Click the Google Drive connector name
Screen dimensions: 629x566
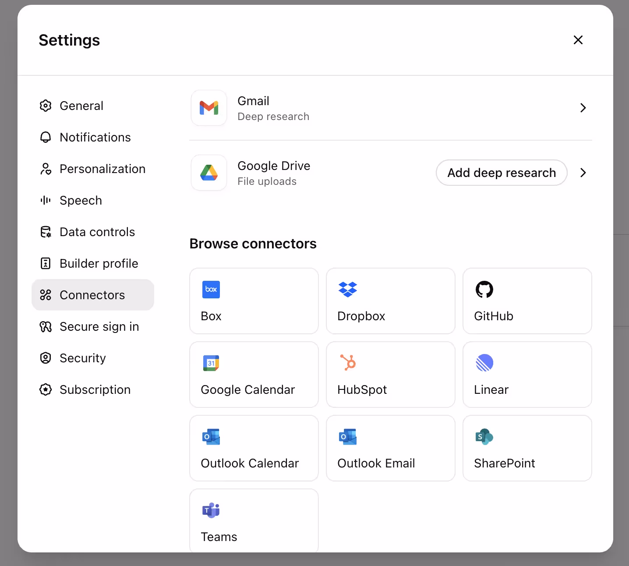pyautogui.click(x=274, y=166)
